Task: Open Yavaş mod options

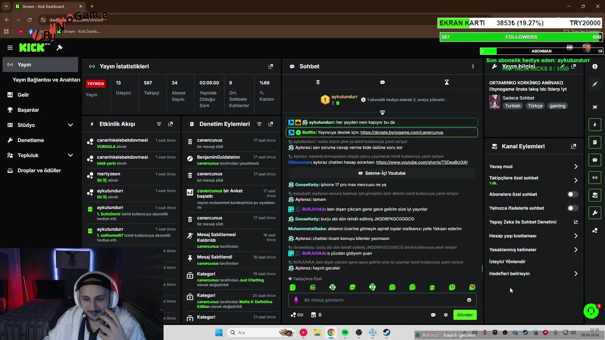Action: click(534, 167)
